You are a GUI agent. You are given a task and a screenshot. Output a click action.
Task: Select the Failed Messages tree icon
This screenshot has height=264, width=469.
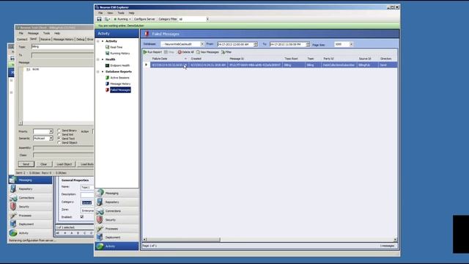pos(107,89)
